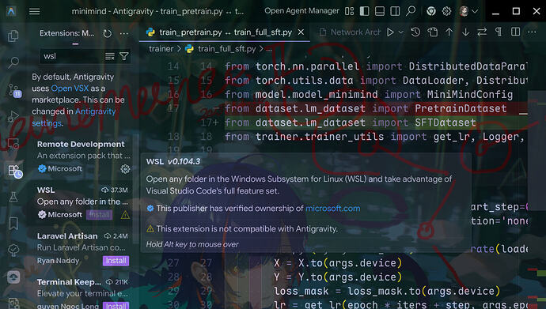Open manage settings gear in title bar

(446, 11)
